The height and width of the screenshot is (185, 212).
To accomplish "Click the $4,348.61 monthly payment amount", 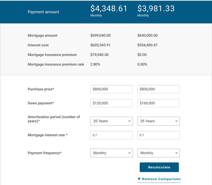I will (x=109, y=9).
